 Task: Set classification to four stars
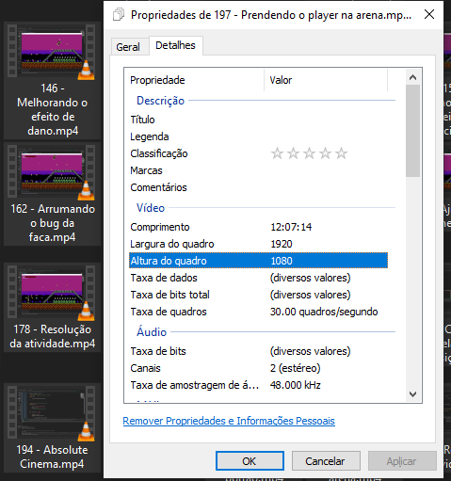click(325, 153)
